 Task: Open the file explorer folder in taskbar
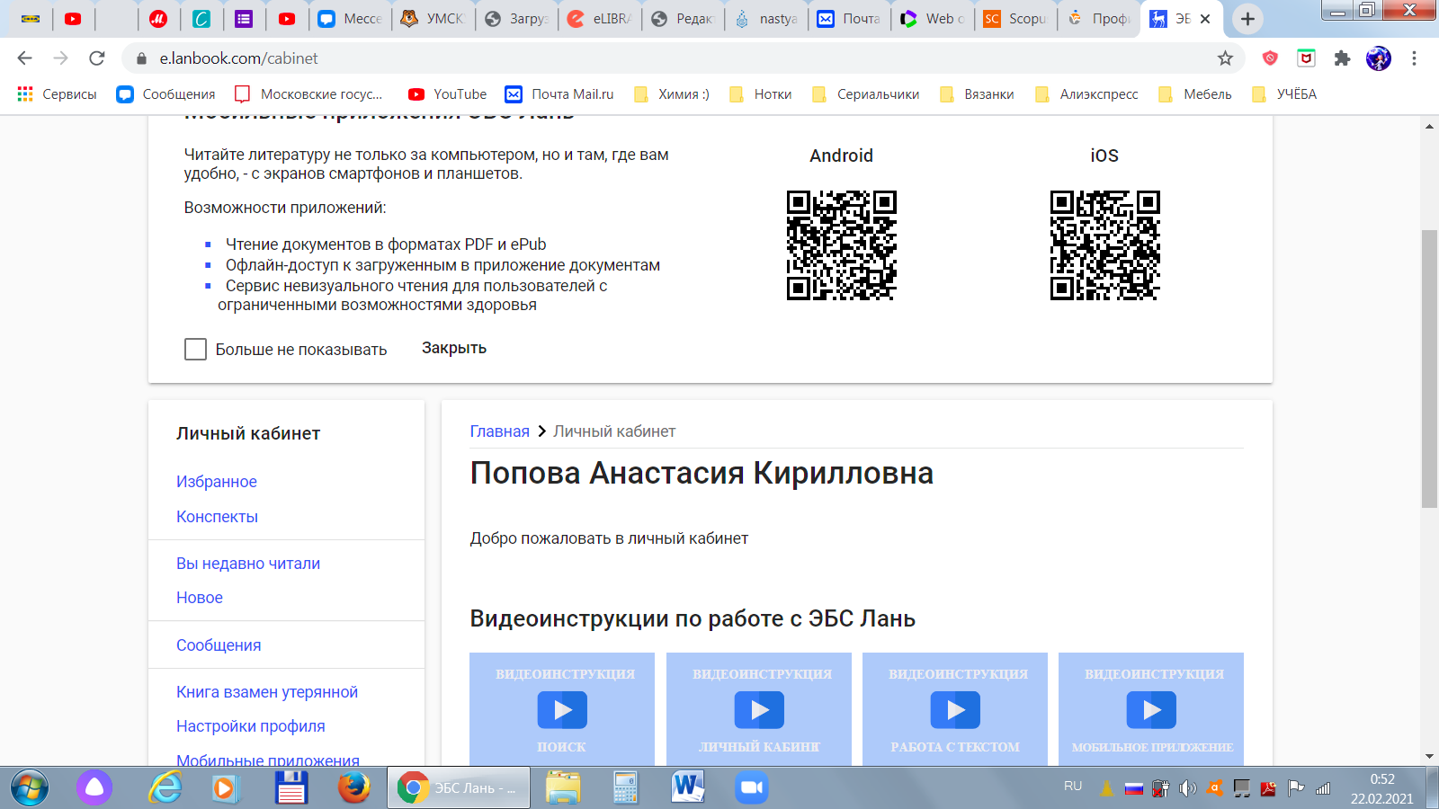click(563, 788)
